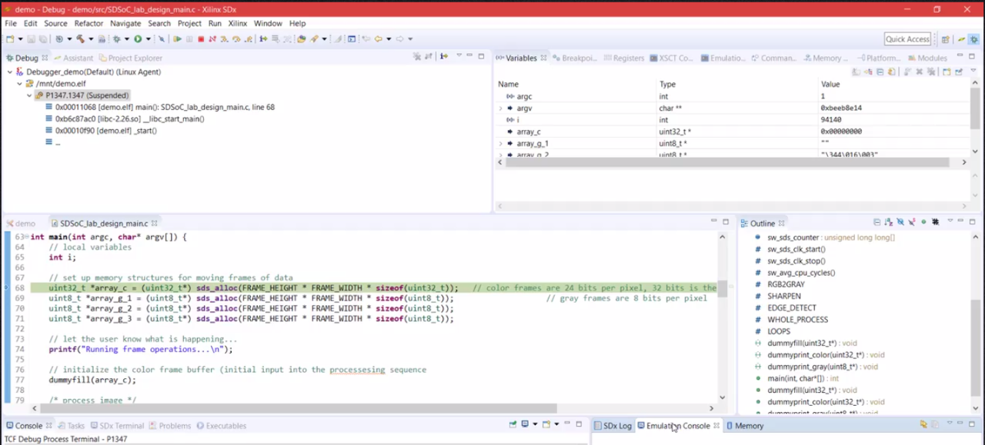985x445 pixels.
Task: Click the Skip All Breakpoints icon
Action: [162, 38]
